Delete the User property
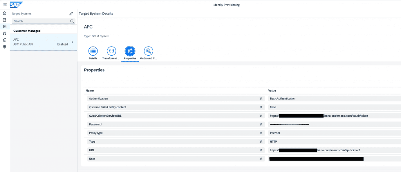 click(261, 159)
